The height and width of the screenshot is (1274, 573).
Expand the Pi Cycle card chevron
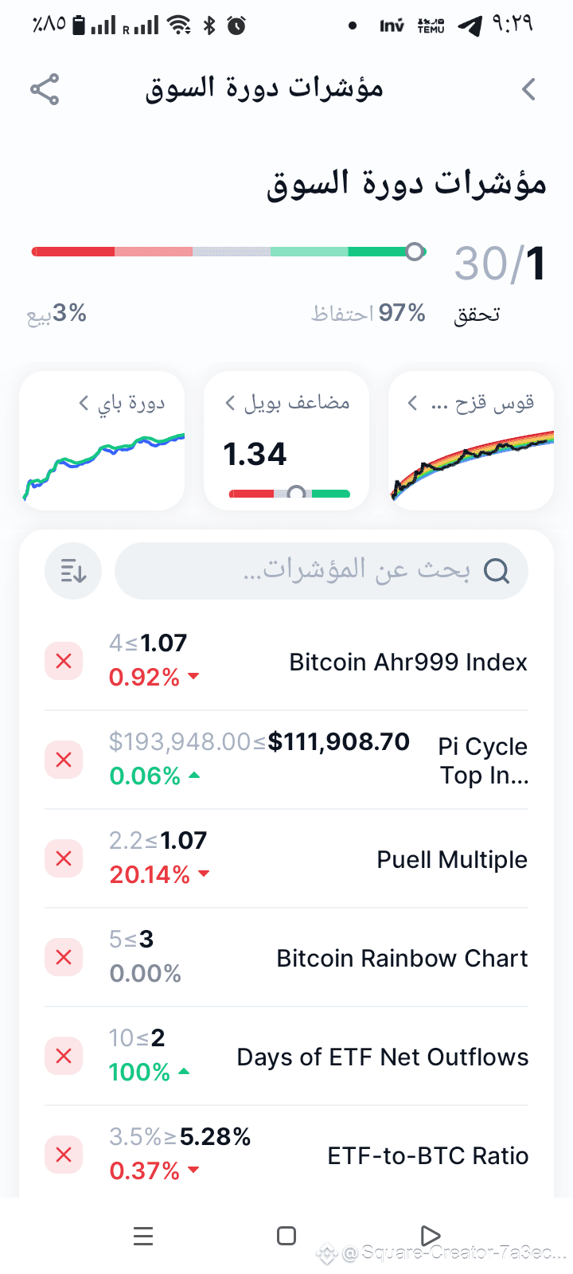[x=84, y=403]
